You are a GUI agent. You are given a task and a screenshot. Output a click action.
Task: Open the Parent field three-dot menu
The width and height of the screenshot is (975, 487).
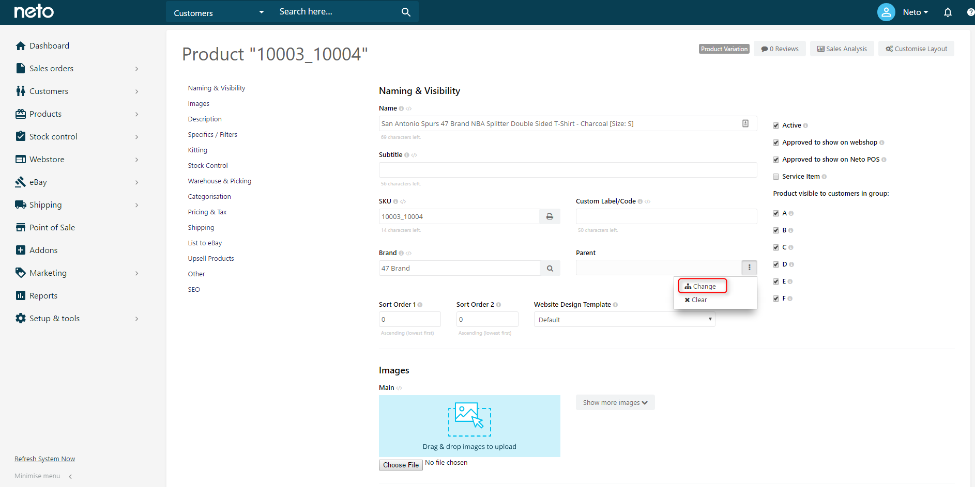point(749,268)
